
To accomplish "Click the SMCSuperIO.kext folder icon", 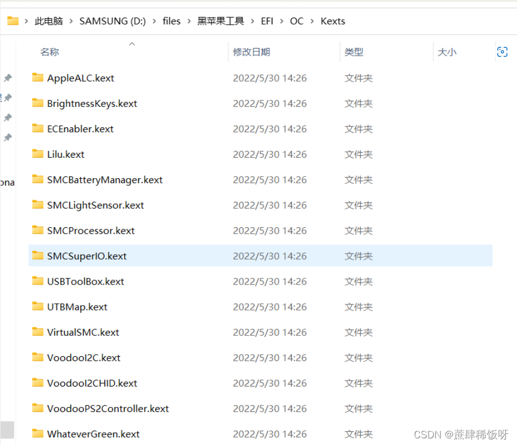I will pos(38,255).
